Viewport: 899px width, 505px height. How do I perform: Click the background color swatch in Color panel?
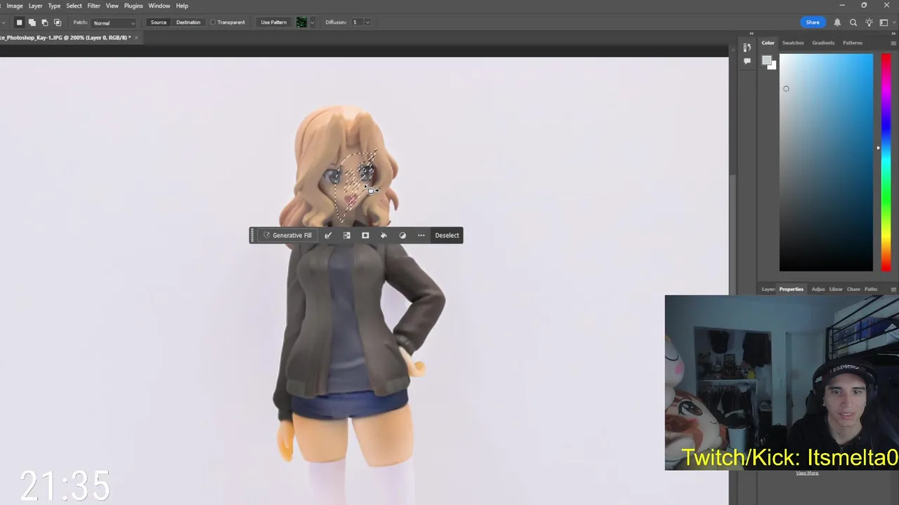[772, 66]
